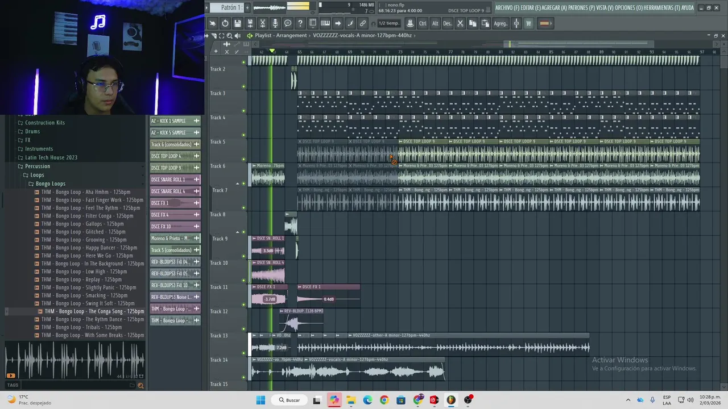
Task: Click the hat icon next to Ctrl
Action: coord(410,23)
